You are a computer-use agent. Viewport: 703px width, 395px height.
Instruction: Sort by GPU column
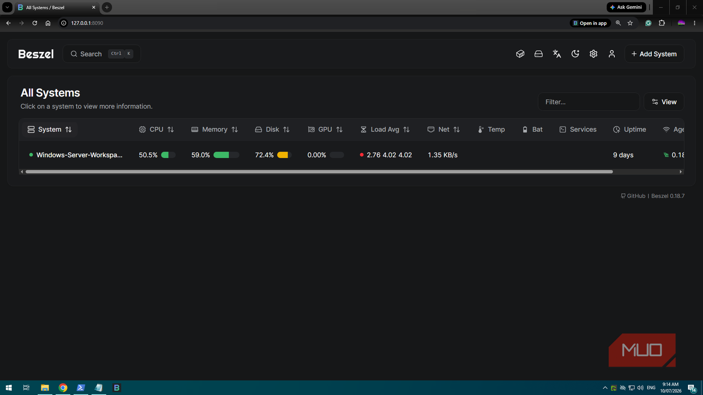[x=325, y=129]
